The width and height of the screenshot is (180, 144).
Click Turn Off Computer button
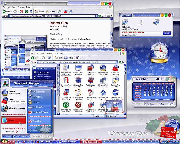click(x=21, y=136)
